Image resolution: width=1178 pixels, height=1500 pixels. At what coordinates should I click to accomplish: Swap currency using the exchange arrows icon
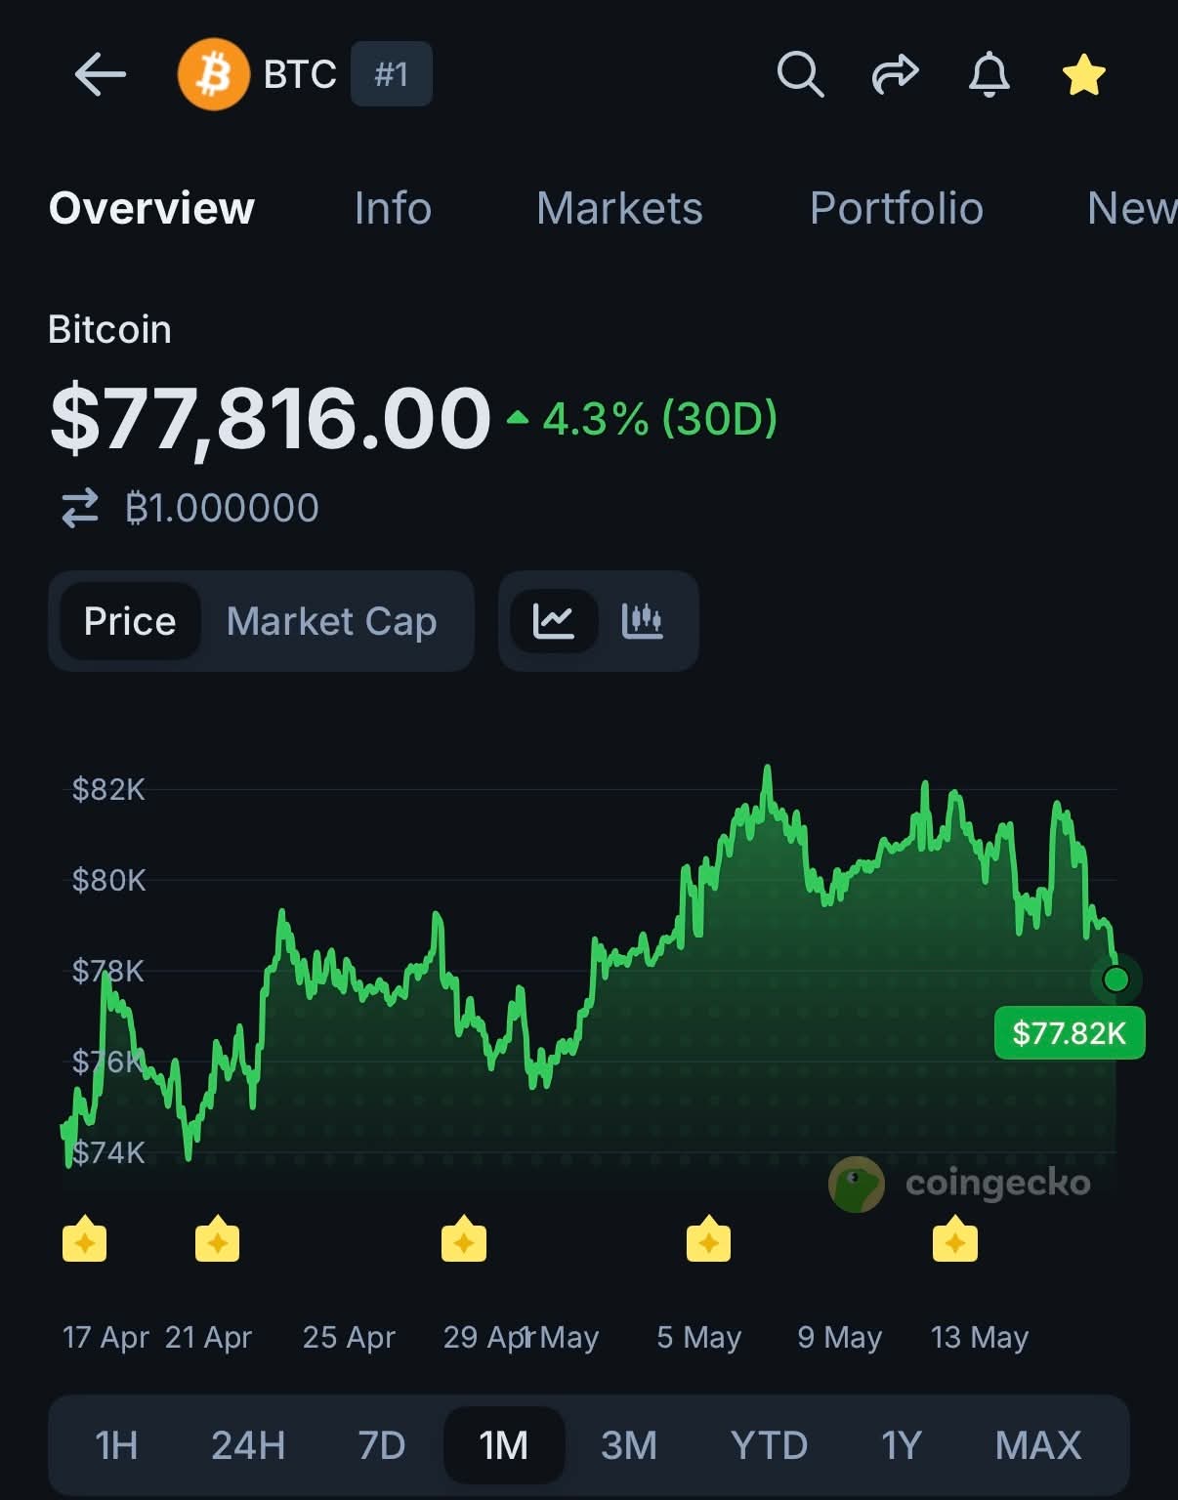coord(80,508)
